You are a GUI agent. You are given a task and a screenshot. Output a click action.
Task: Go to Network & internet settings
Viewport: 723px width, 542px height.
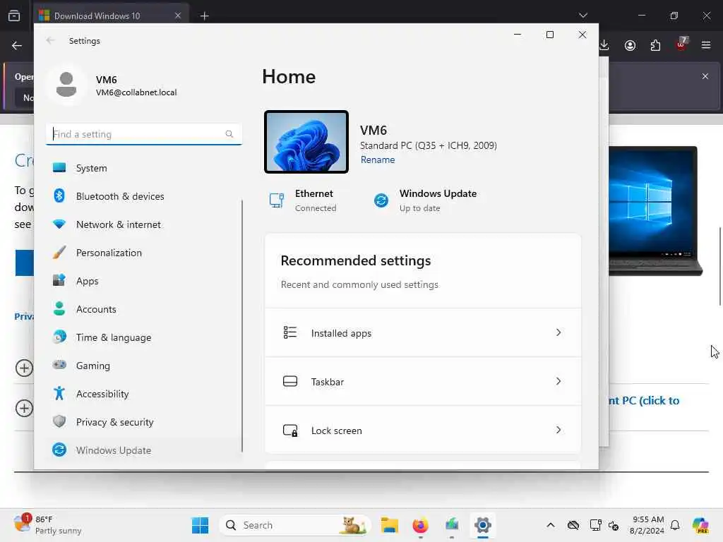click(144, 224)
